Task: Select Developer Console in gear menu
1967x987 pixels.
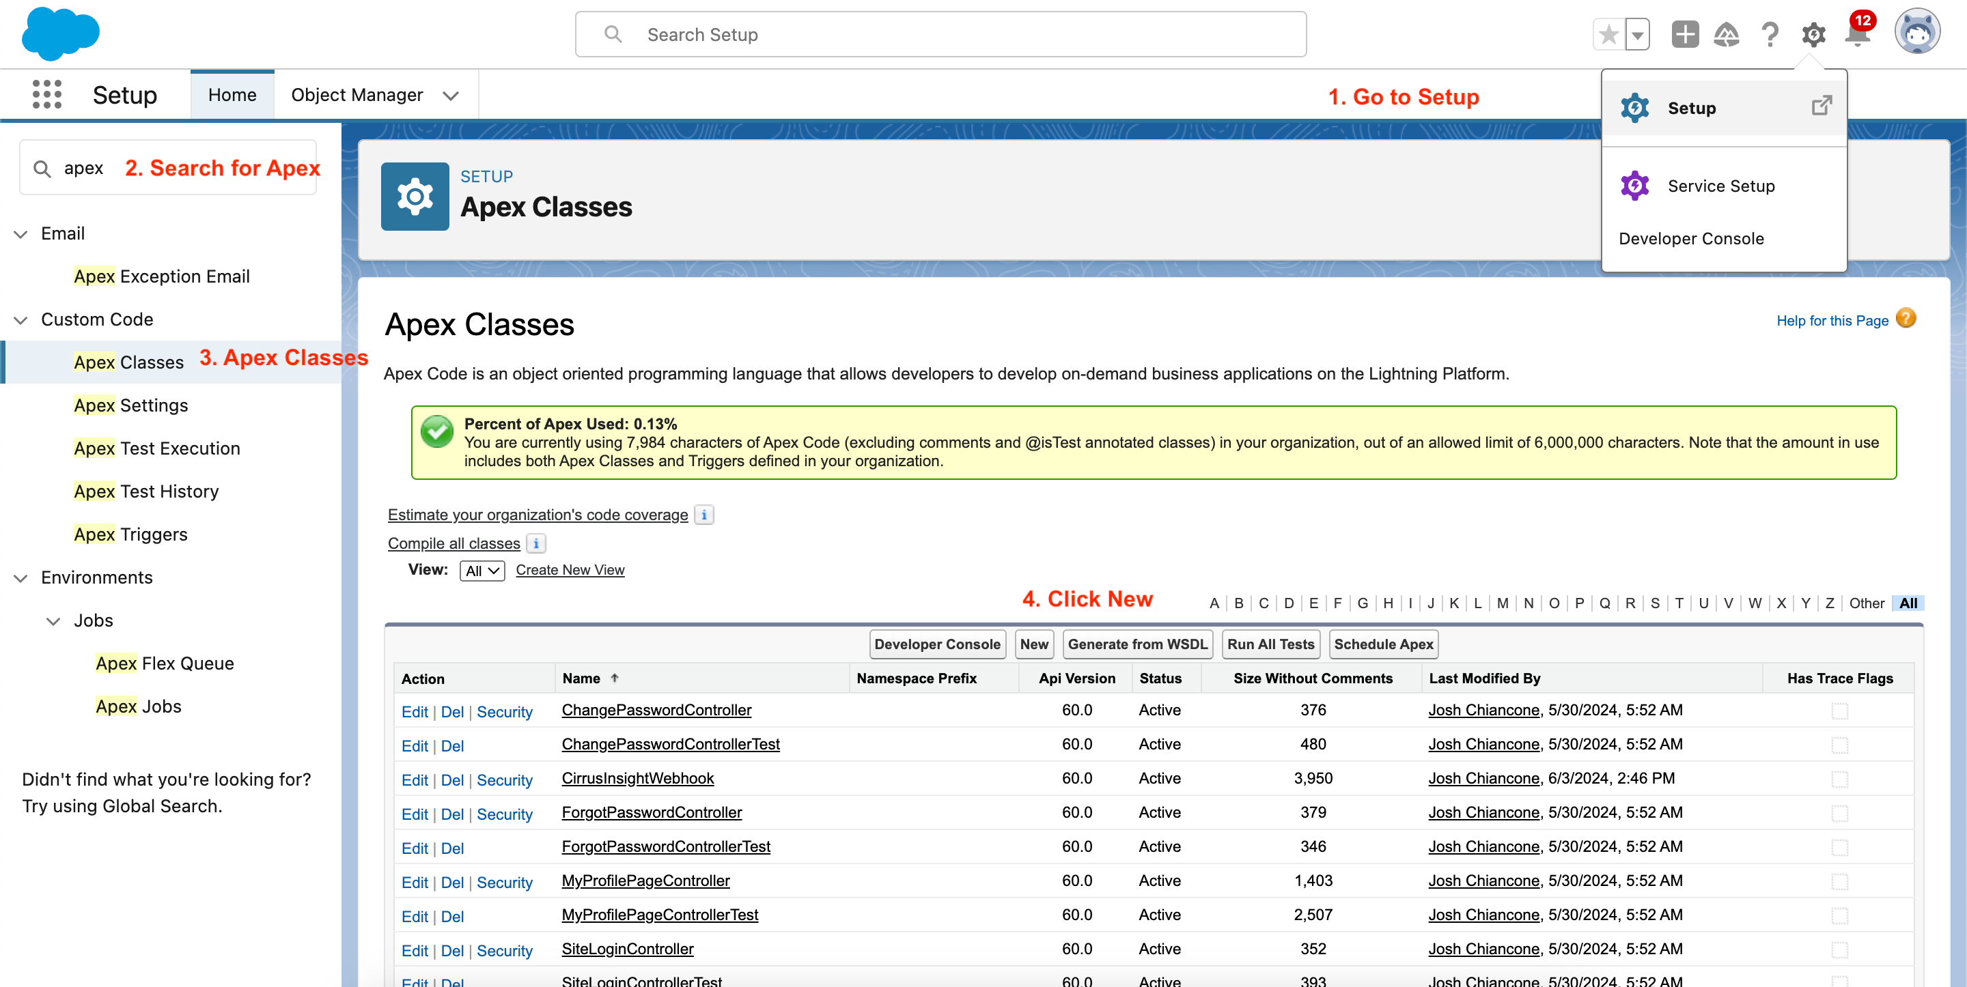Action: pos(1690,238)
